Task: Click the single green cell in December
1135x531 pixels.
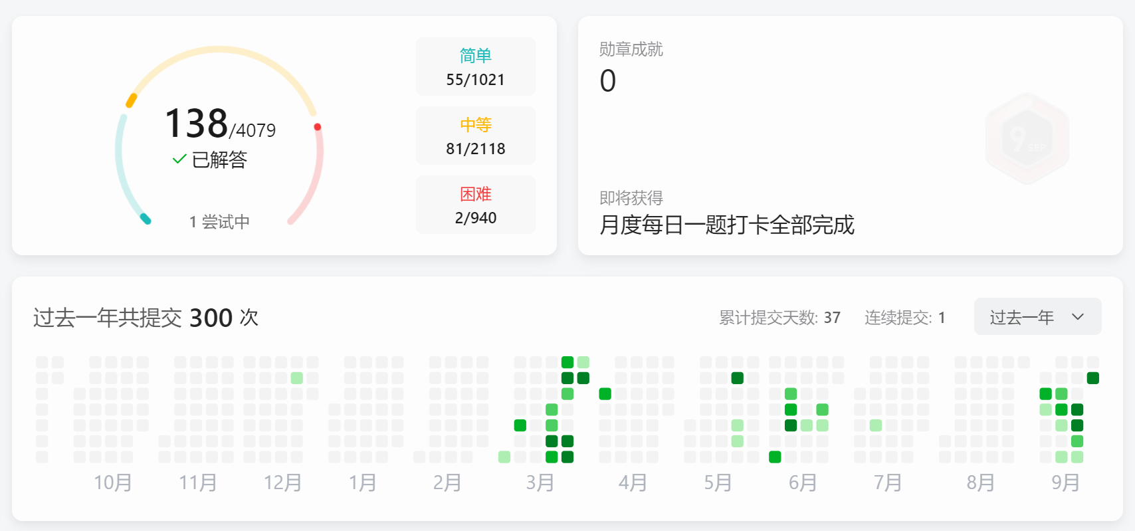Action: click(x=297, y=378)
